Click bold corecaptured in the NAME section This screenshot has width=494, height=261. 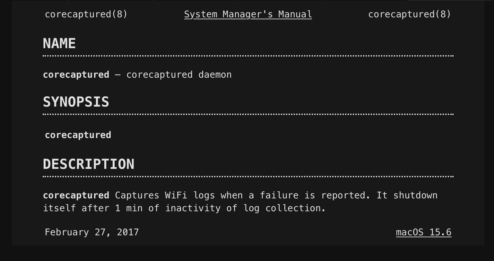click(76, 75)
